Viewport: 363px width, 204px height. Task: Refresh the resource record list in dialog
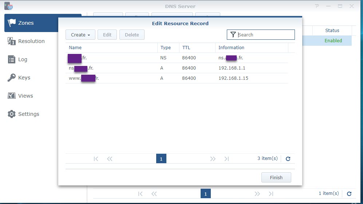click(x=288, y=159)
